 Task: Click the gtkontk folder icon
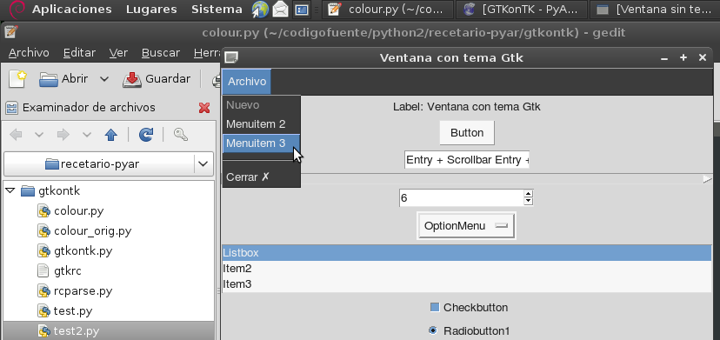[28, 190]
